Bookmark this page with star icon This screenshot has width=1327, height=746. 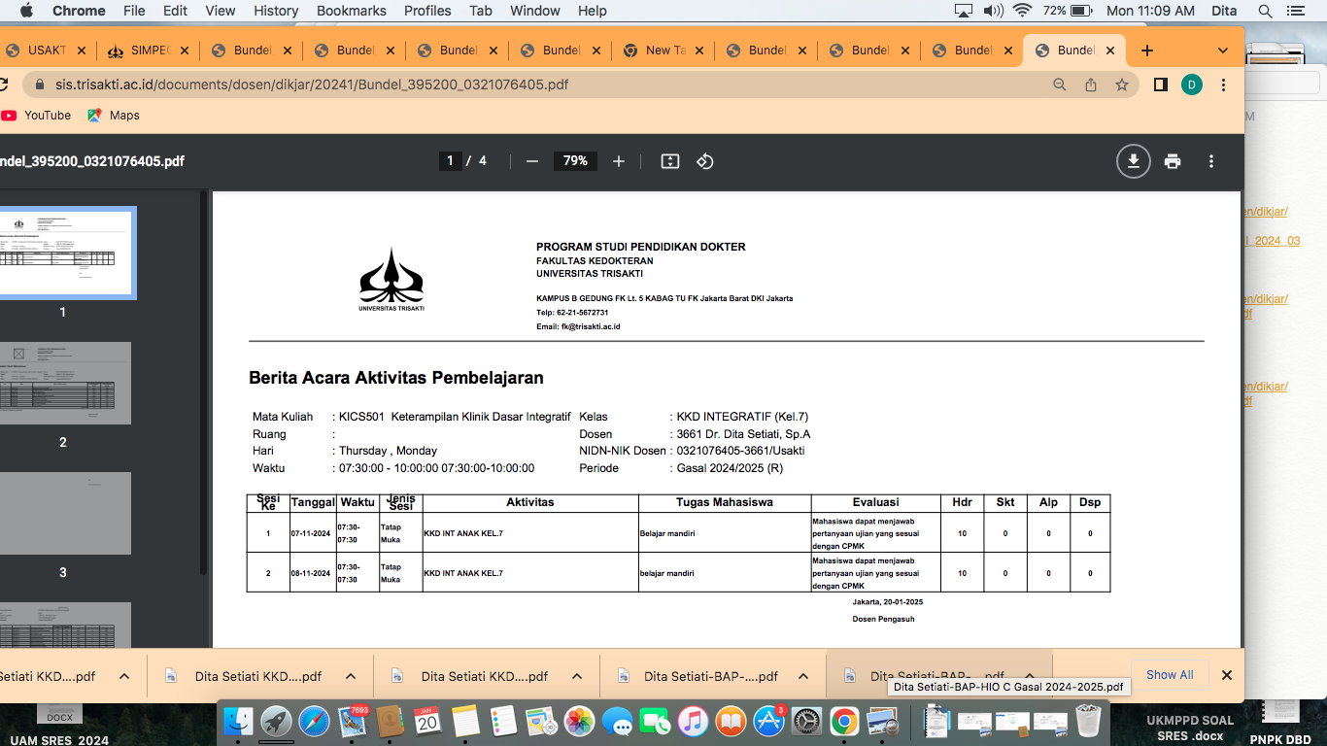click(1122, 85)
